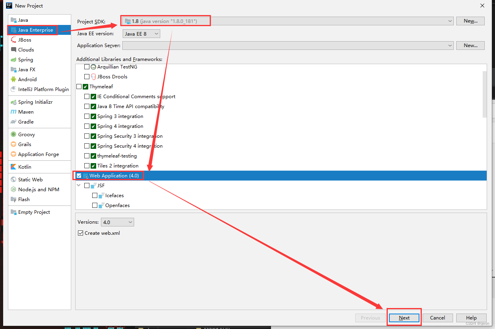The image size is (495, 329).
Task: Toggle IE Conditional Comments support checkbox
Action: (x=87, y=97)
